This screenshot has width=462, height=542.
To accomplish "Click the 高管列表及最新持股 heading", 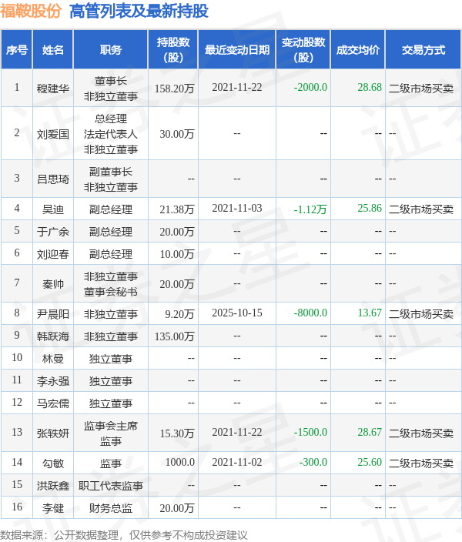I will coord(139,11).
